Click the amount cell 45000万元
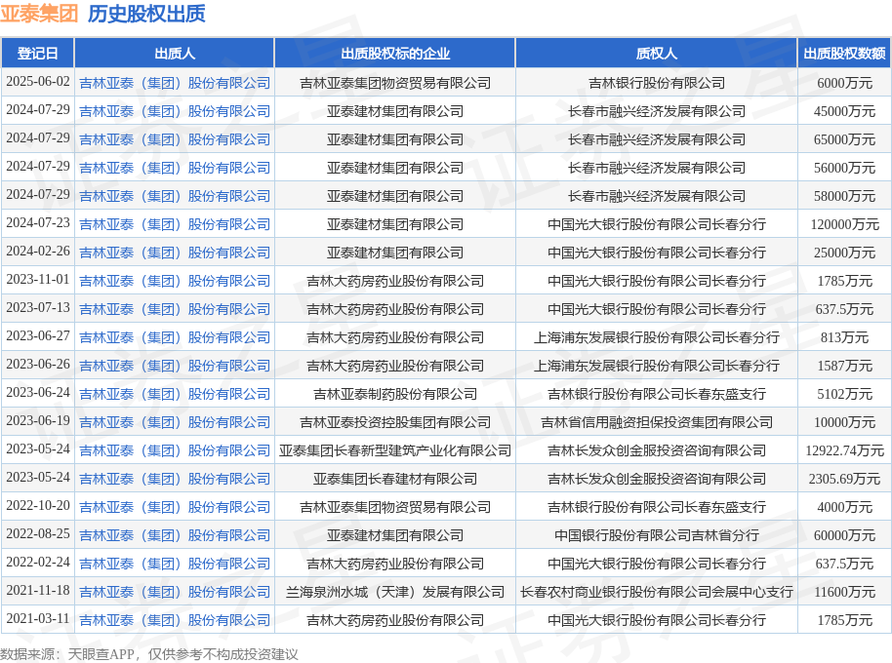This screenshot has width=892, height=663. tap(845, 111)
